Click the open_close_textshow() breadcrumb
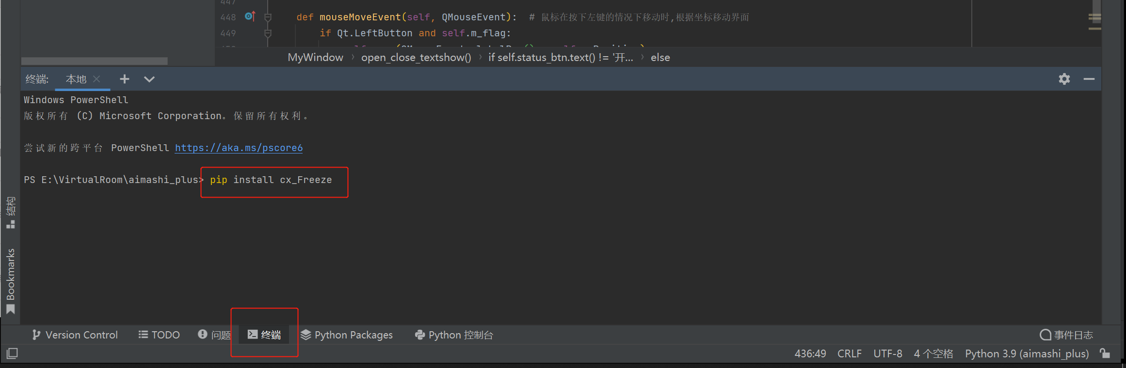 416,57
